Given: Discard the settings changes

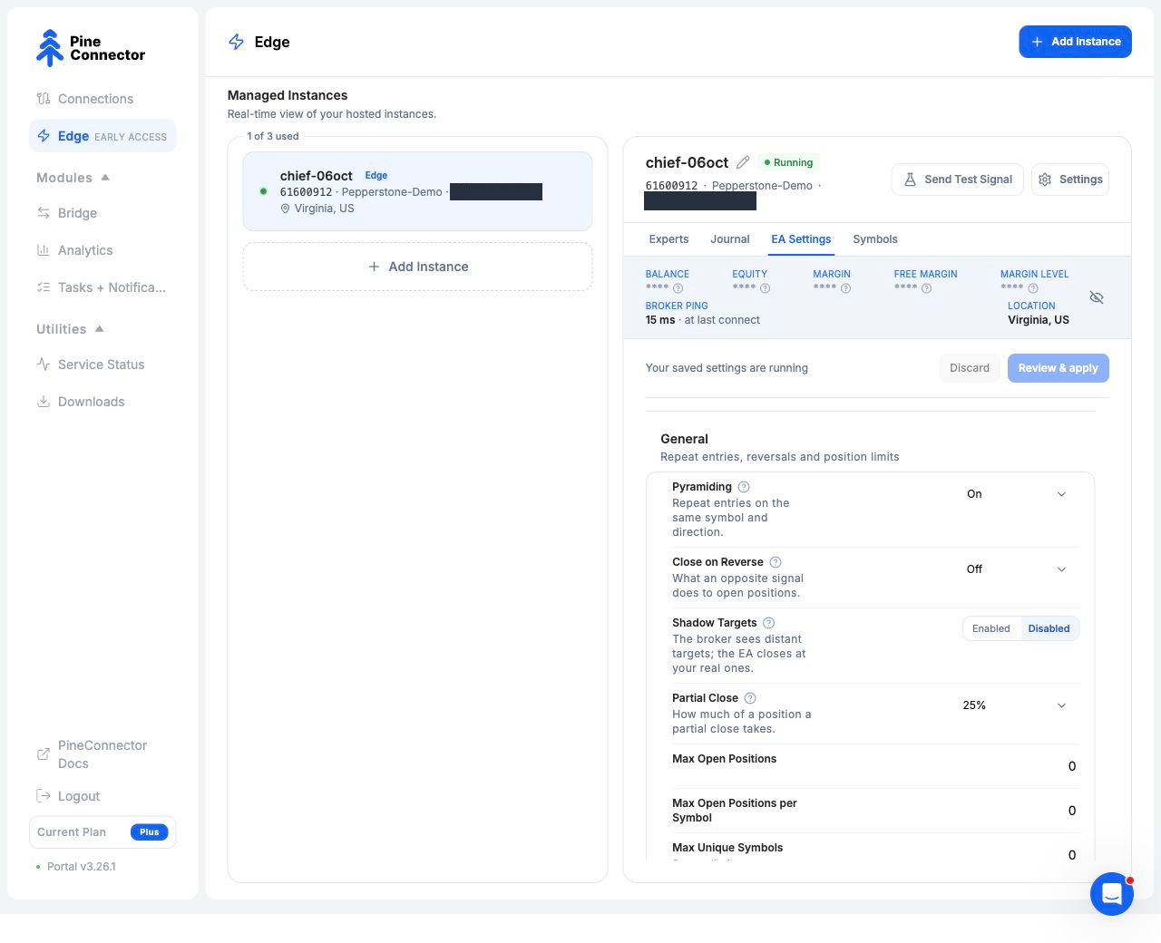Looking at the screenshot, I should coord(970,368).
